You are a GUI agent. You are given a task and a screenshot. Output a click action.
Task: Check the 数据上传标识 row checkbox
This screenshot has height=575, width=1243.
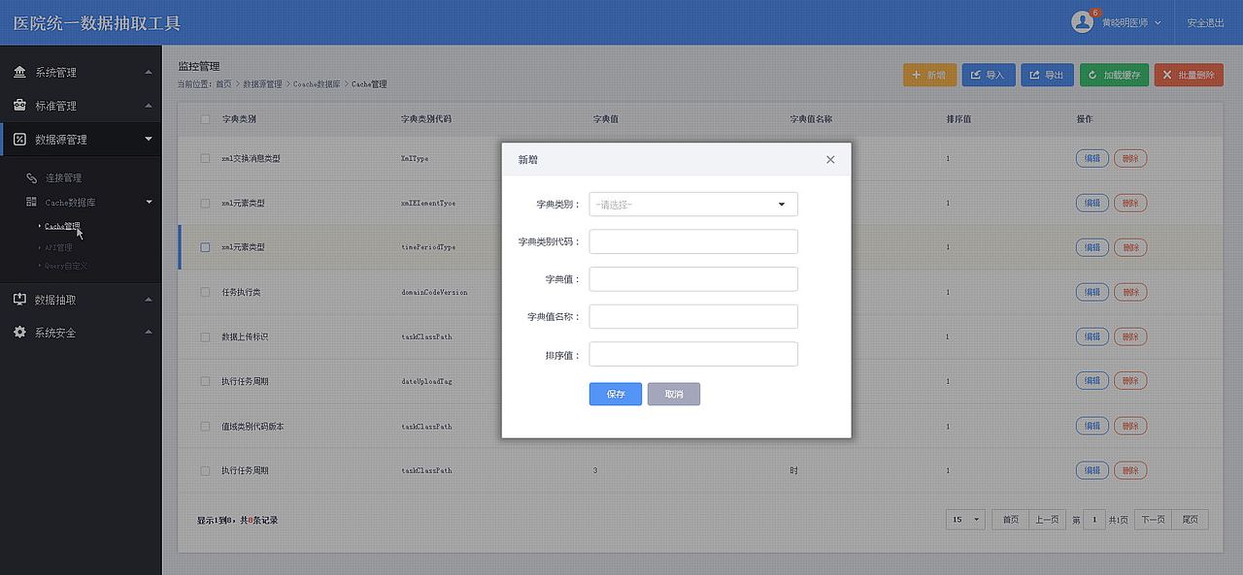tap(205, 336)
